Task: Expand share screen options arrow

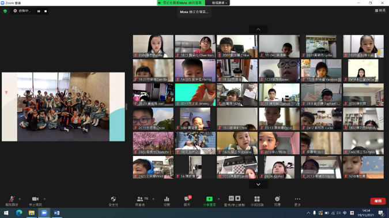Action: click(218, 199)
